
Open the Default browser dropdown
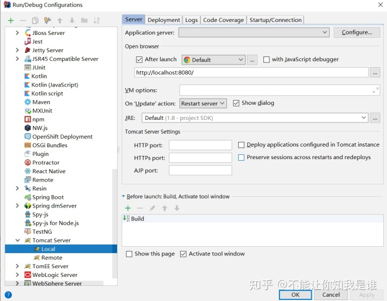[213, 60]
